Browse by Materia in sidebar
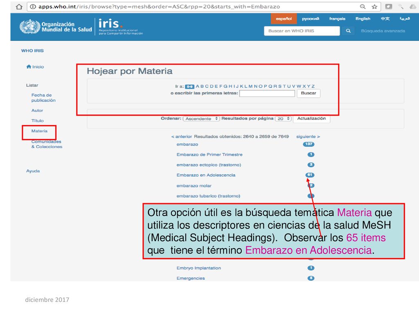The width and height of the screenshot is (419, 314). pos(39,131)
